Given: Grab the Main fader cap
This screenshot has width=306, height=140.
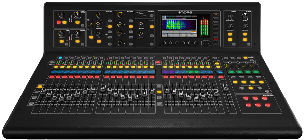Looking at the screenshot, I should 225,87.
